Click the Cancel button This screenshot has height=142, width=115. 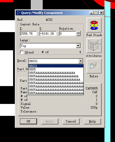[71, 121]
